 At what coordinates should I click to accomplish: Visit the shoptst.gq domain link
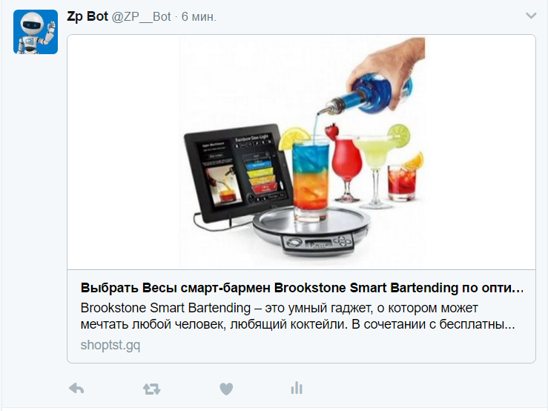pyautogui.click(x=110, y=345)
